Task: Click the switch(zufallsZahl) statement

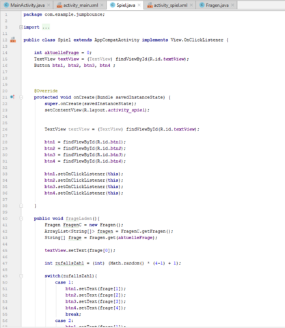Action: (x=70, y=276)
